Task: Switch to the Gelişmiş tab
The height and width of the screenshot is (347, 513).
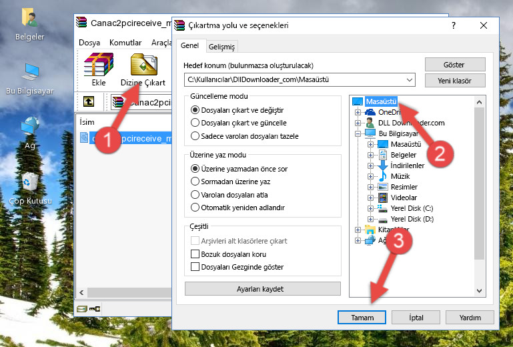Action: pyautogui.click(x=221, y=47)
